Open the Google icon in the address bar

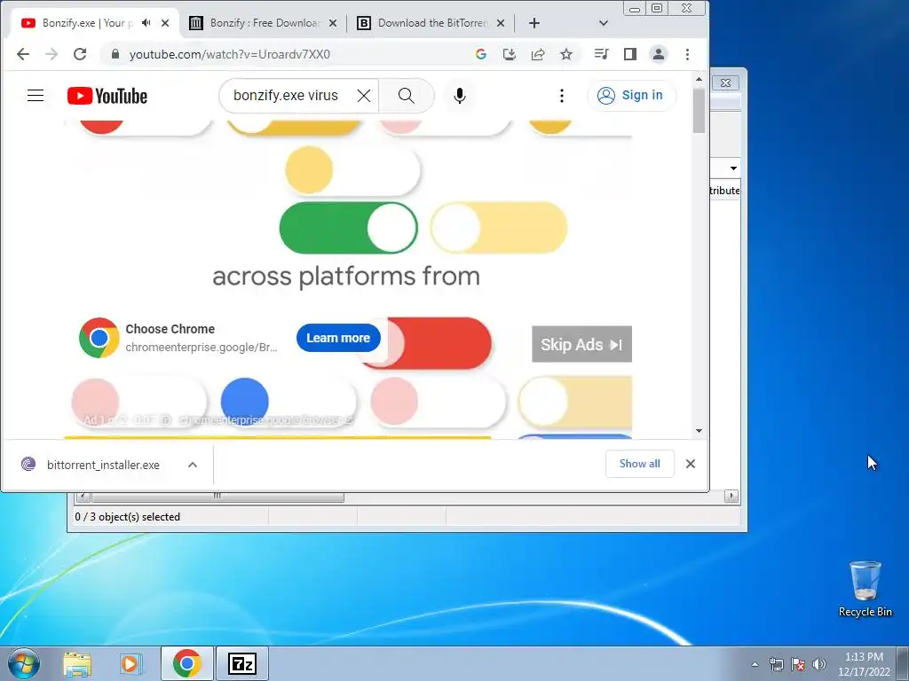pyautogui.click(x=480, y=54)
